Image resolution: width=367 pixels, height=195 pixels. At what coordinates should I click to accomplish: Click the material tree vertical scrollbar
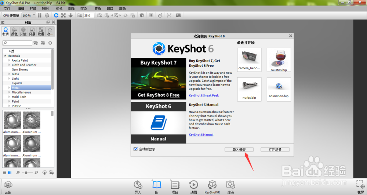pyautogui.click(x=52, y=69)
